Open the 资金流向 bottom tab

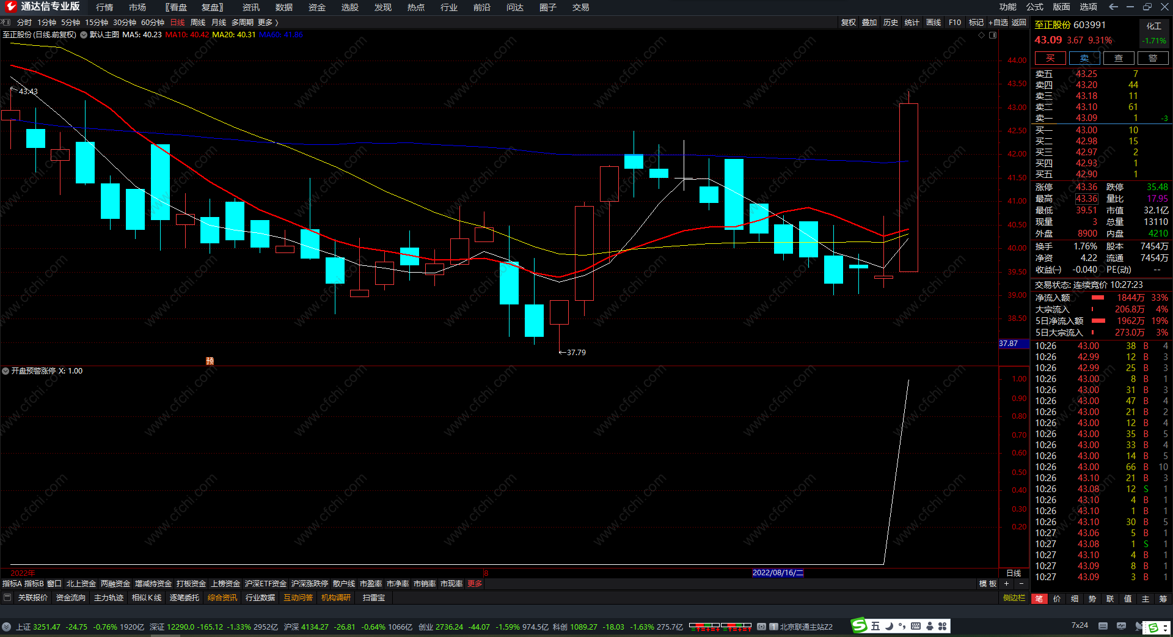pos(71,598)
